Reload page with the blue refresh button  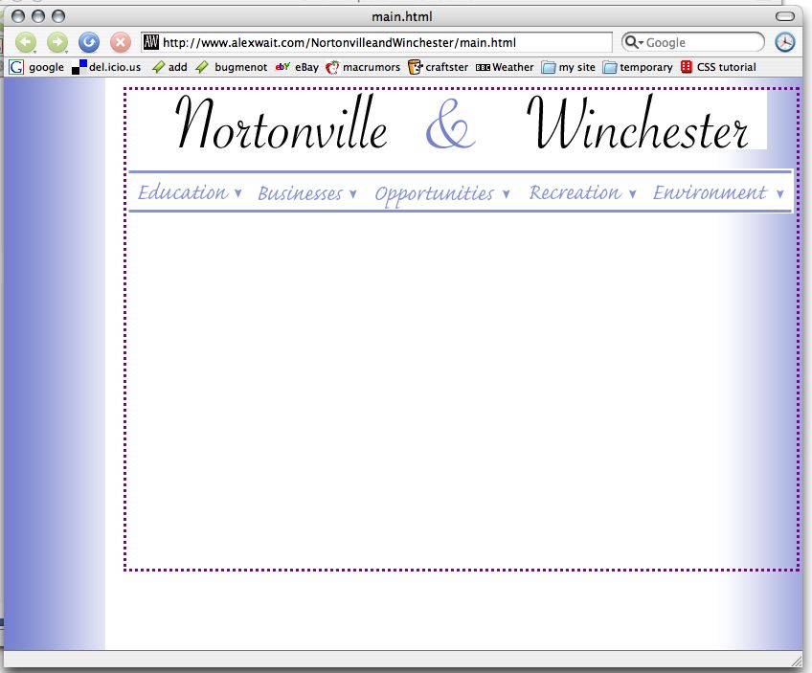coord(88,42)
